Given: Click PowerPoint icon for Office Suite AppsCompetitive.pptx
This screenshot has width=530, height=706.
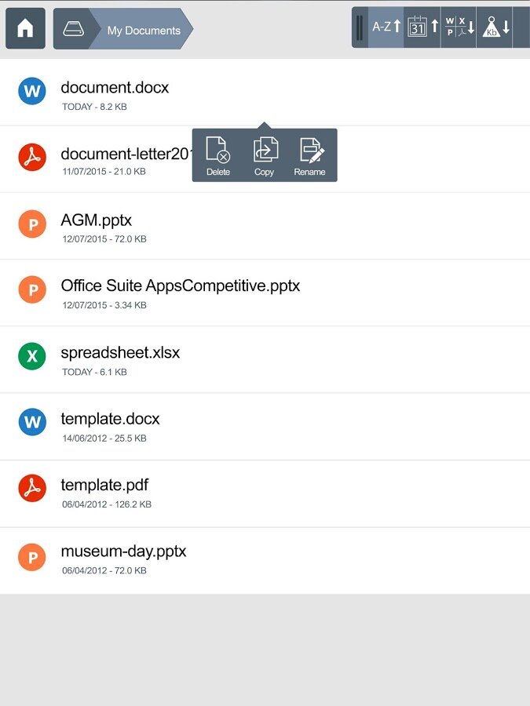Looking at the screenshot, I should coord(32,290).
